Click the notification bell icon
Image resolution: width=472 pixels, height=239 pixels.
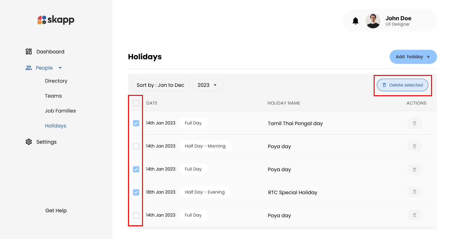[x=356, y=21]
